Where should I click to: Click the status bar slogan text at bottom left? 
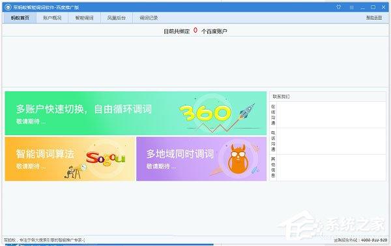pyautogui.click(x=44, y=240)
